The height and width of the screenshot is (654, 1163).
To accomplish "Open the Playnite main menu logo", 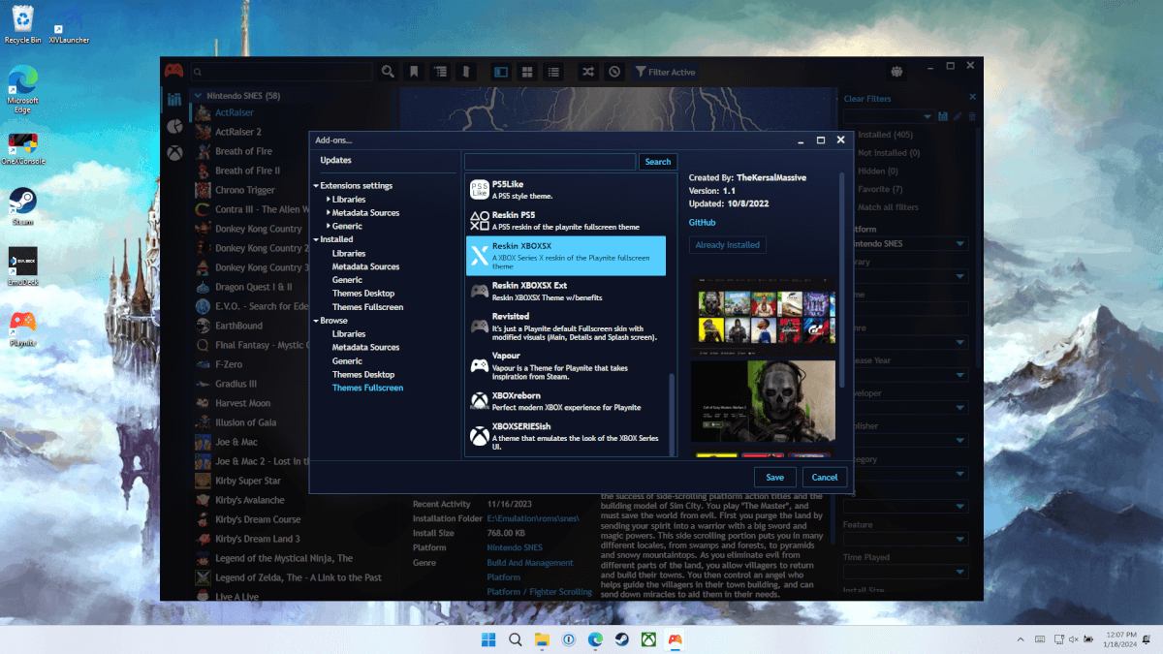I will 173,72.
